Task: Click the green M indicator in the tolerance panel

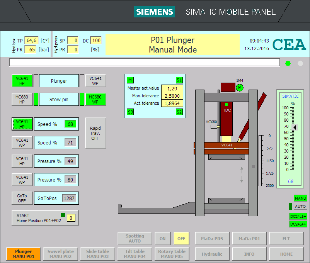Action: point(130,80)
